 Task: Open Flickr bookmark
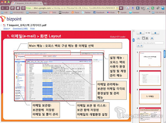click(x=111, y=12)
